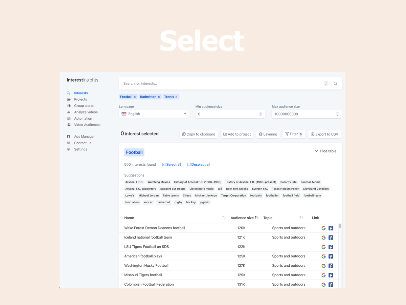Select the rugby suggestion chip

pos(178,202)
